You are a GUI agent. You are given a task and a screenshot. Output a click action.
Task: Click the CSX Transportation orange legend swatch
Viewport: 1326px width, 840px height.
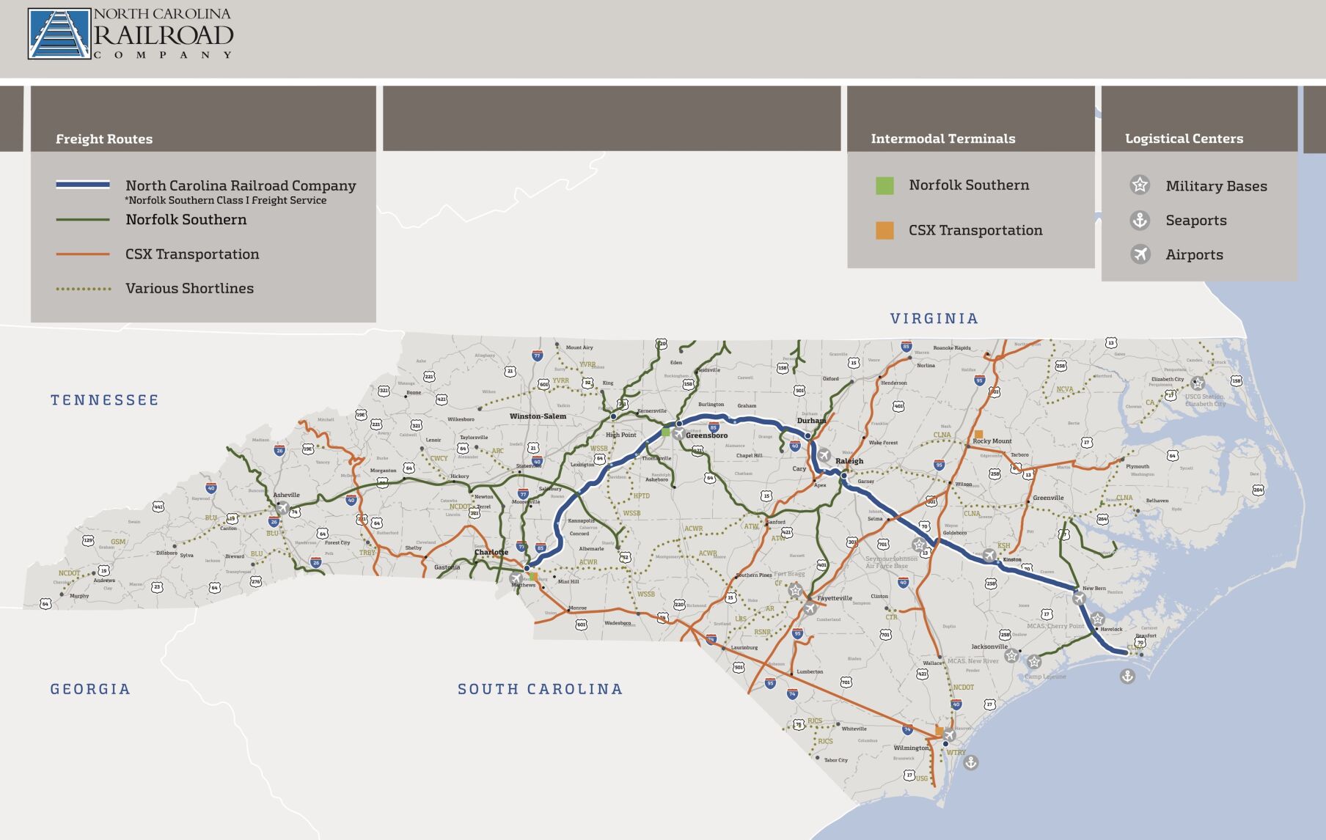point(884,230)
